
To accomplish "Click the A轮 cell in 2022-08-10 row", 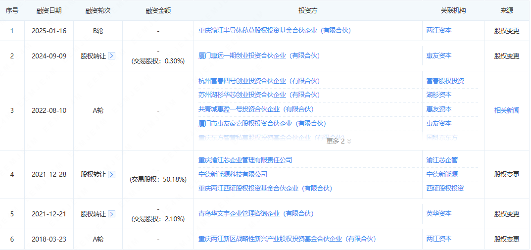I will [x=98, y=110].
